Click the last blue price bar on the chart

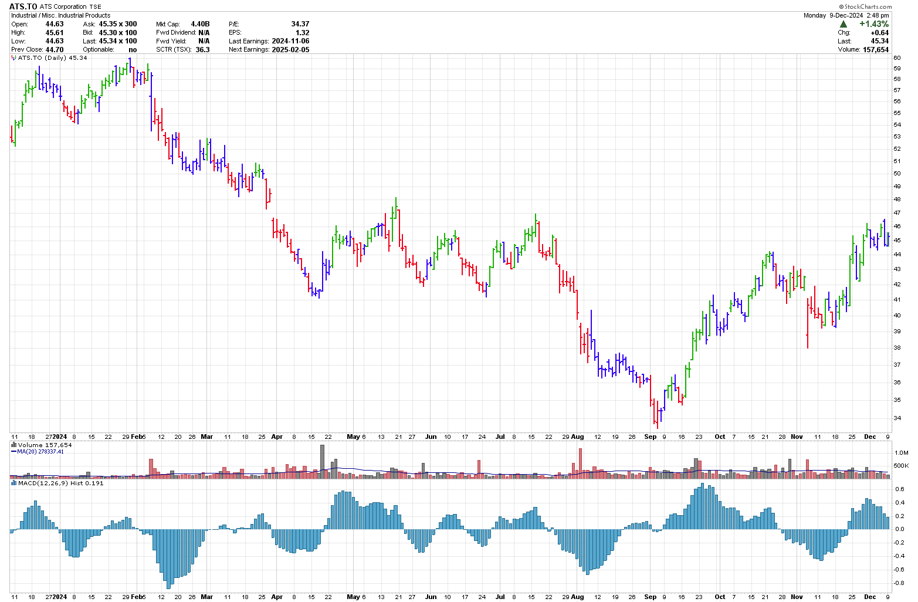tap(889, 239)
